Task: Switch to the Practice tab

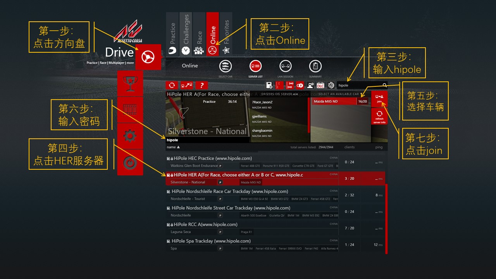Action: click(x=173, y=34)
